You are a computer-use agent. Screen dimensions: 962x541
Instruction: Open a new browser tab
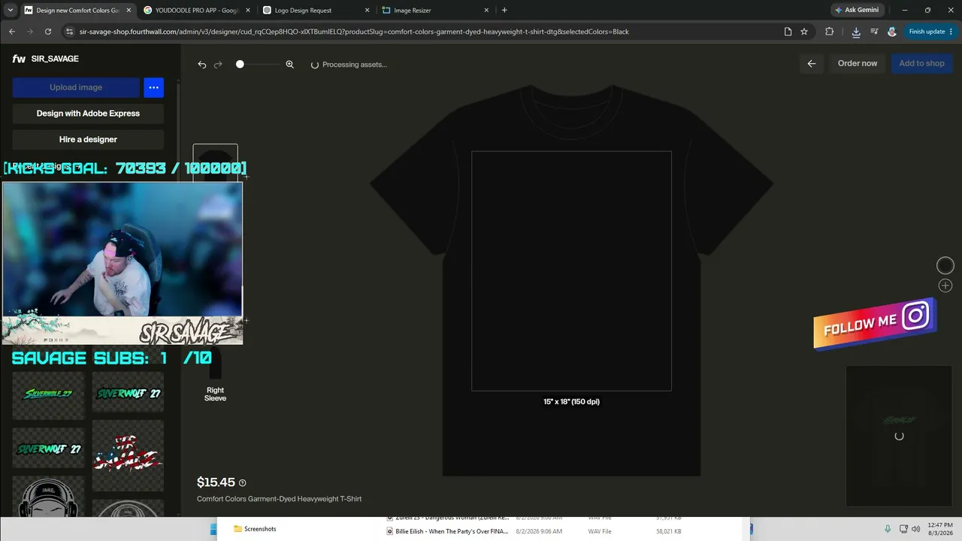pos(504,11)
